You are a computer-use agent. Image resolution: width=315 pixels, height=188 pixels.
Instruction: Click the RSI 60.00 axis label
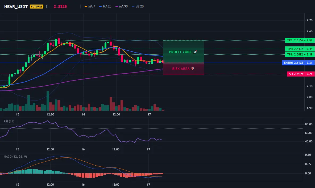309,133
